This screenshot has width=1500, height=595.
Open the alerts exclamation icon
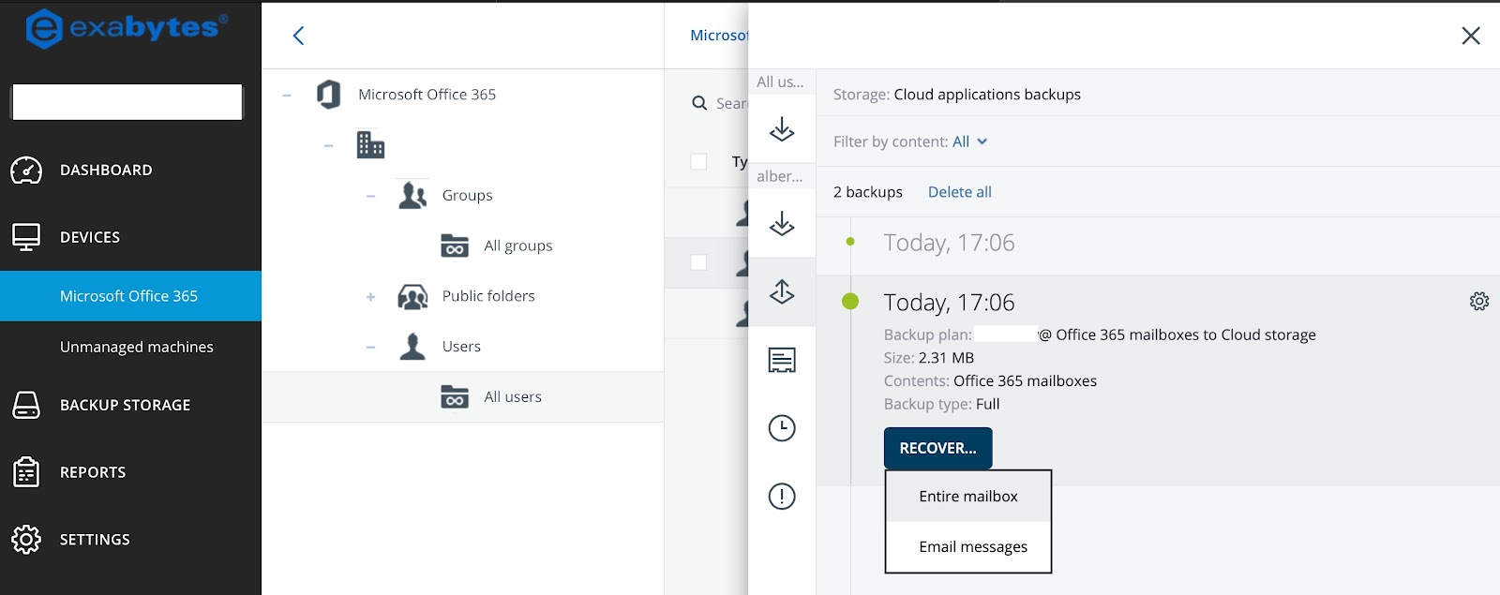(x=782, y=496)
